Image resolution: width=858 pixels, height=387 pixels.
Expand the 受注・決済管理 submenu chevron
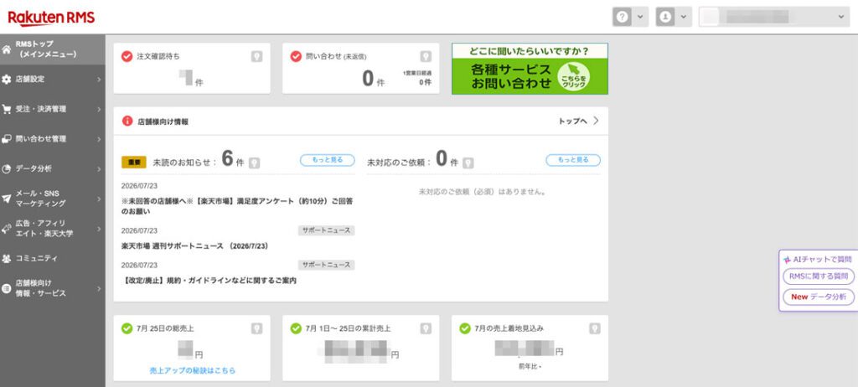click(99, 109)
